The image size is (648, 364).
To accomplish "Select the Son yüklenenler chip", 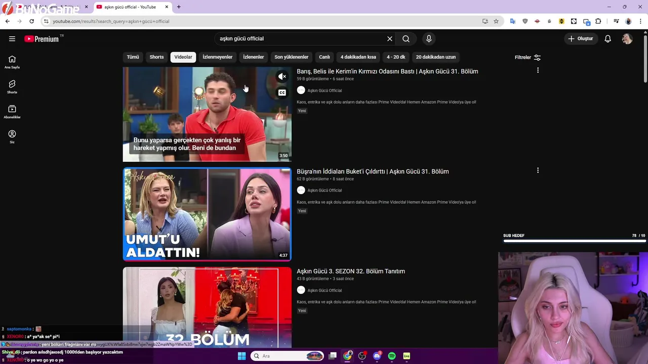I will (292, 57).
